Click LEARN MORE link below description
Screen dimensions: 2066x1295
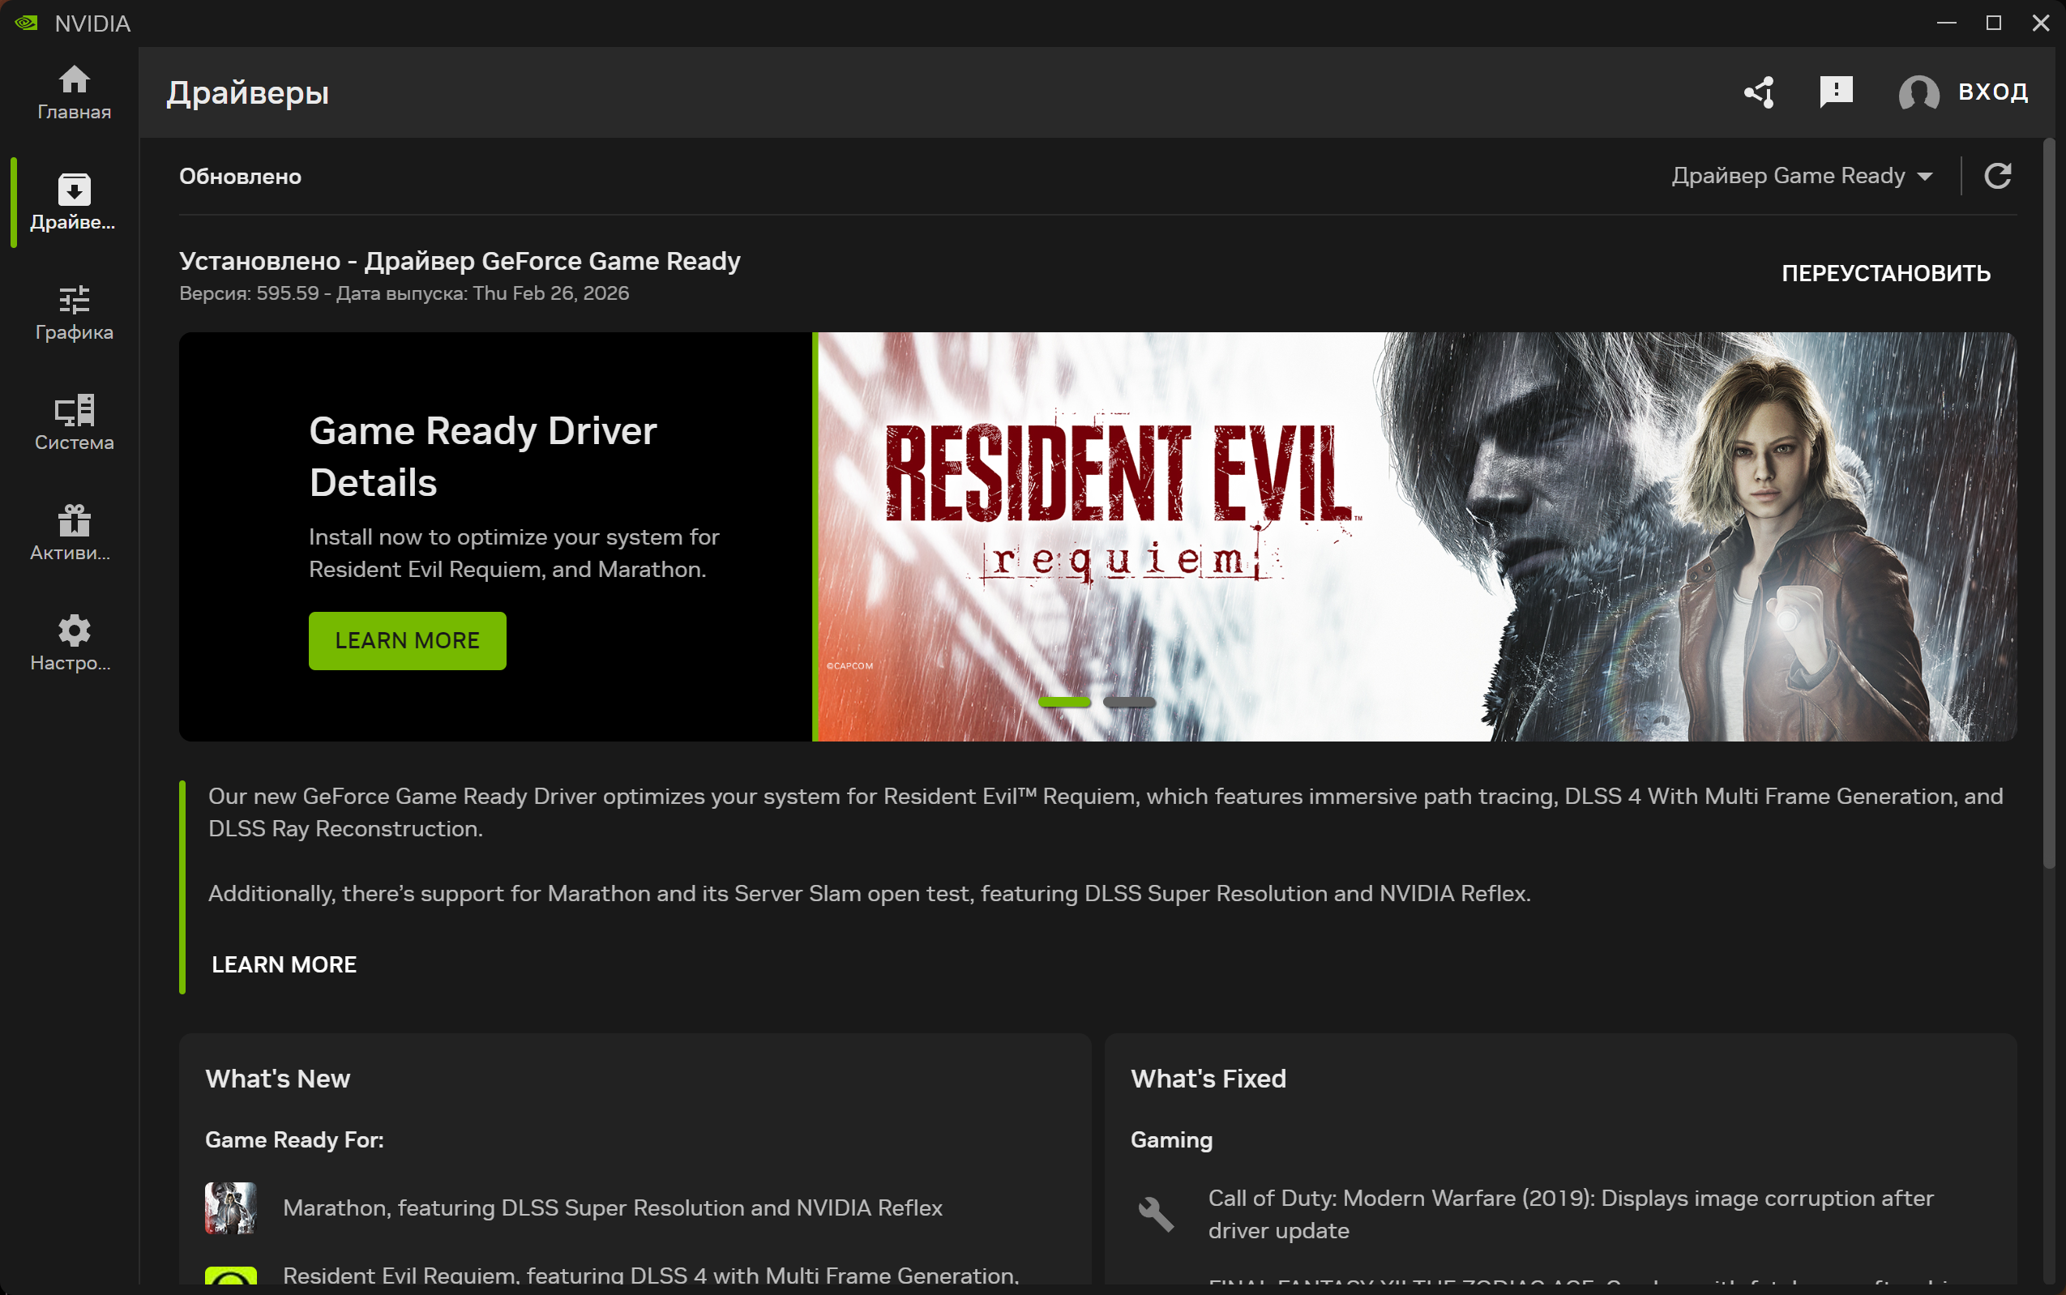point(284,964)
